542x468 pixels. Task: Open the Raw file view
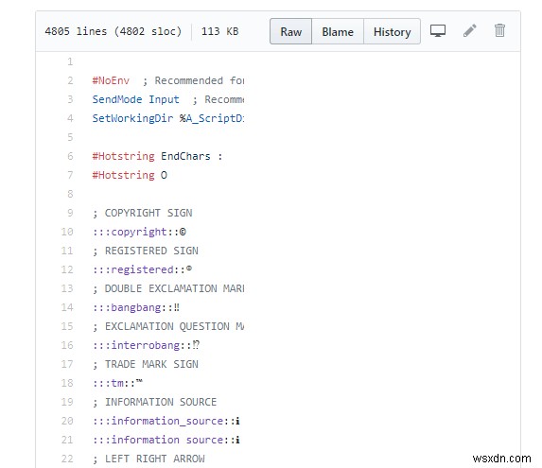tap(290, 31)
